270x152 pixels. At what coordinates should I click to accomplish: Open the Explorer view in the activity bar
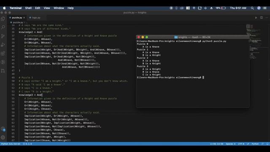(x=3, y=19)
